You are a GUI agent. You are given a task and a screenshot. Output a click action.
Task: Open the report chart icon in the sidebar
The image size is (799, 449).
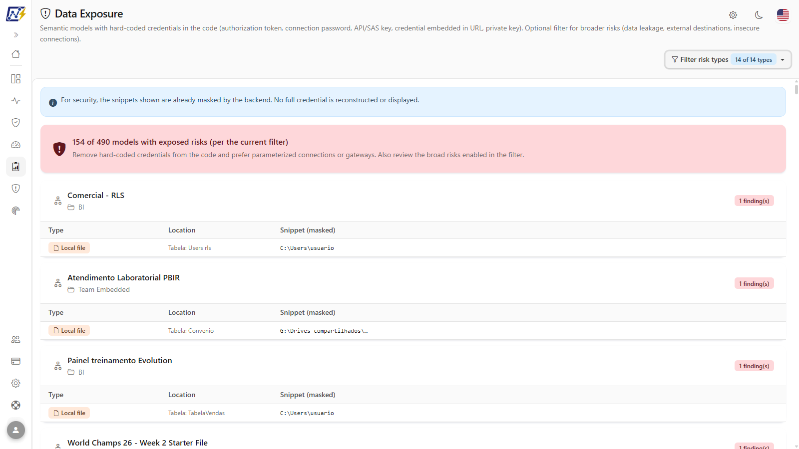(16, 167)
